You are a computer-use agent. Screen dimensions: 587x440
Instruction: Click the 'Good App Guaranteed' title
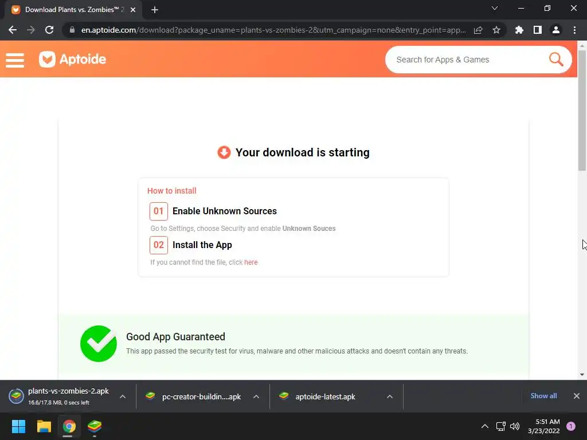175,337
